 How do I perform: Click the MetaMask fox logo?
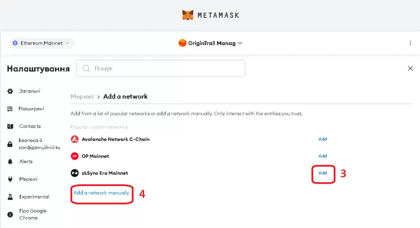187,15
